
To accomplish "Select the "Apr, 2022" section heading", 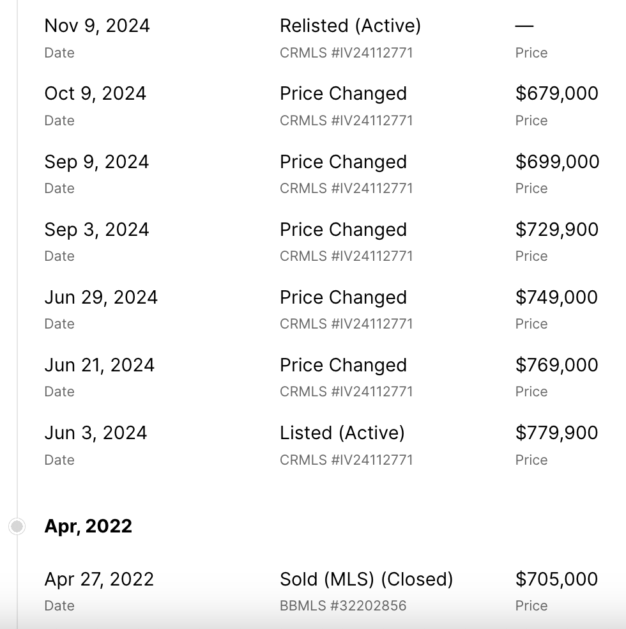I will tap(88, 526).
